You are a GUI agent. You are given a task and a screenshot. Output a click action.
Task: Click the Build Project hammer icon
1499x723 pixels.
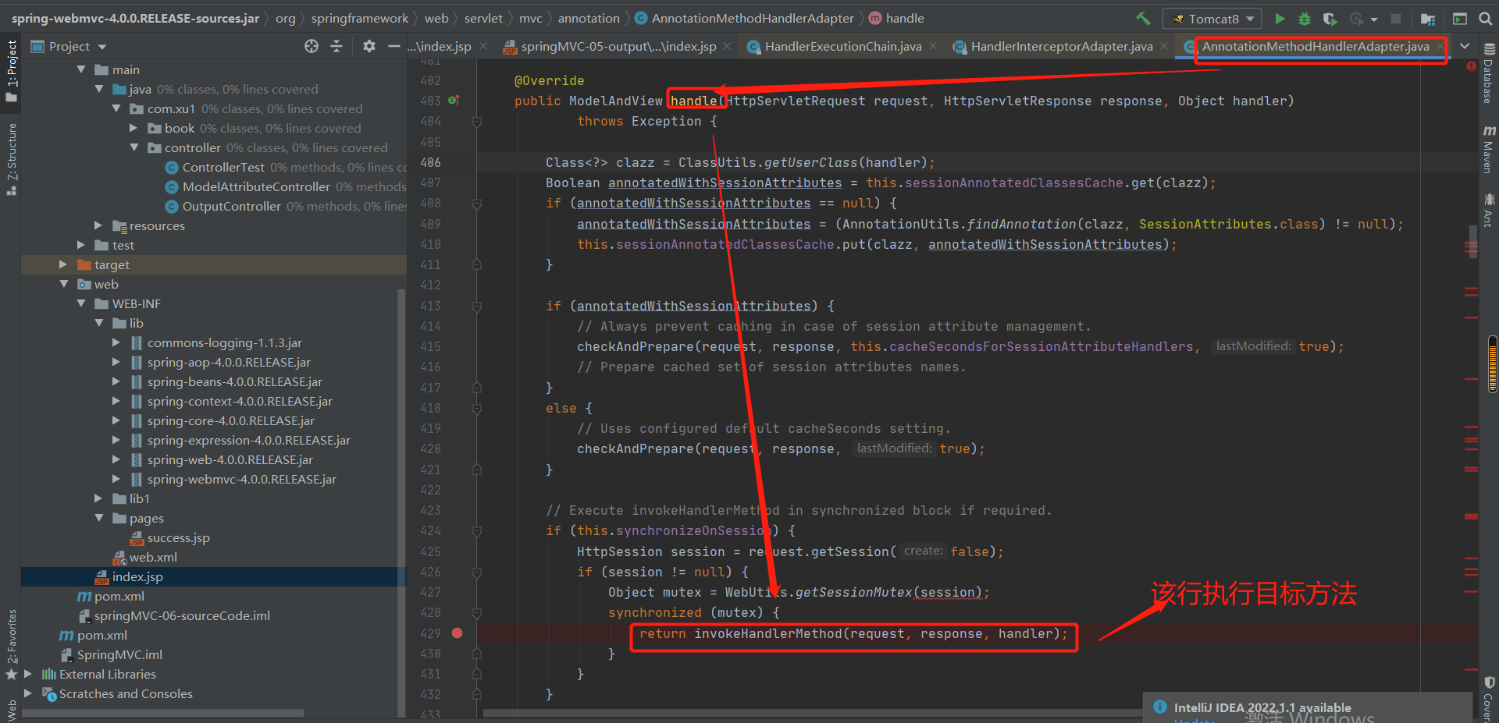(x=1143, y=18)
